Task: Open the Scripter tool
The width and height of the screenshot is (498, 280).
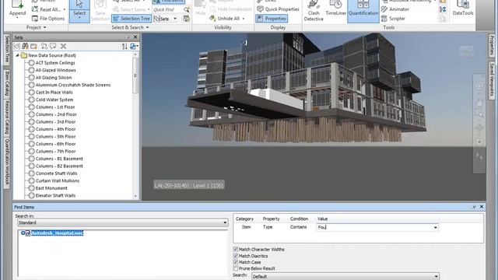Action: coord(393,19)
